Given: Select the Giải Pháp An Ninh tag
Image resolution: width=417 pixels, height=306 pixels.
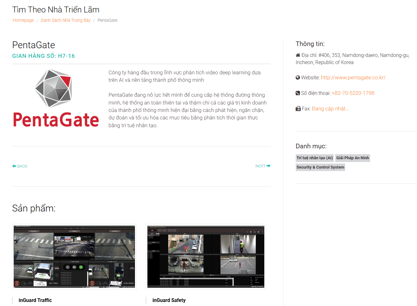Looking at the screenshot, I should (353, 158).
